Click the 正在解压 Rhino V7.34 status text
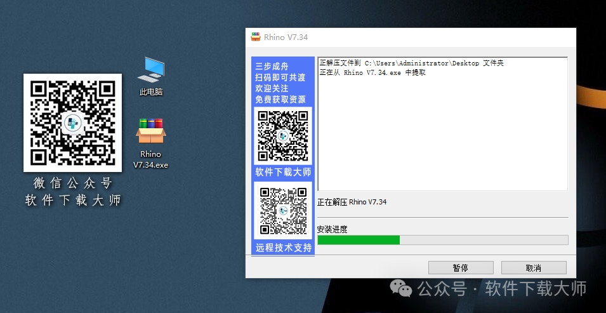Image resolution: width=606 pixels, height=313 pixels. pos(352,202)
